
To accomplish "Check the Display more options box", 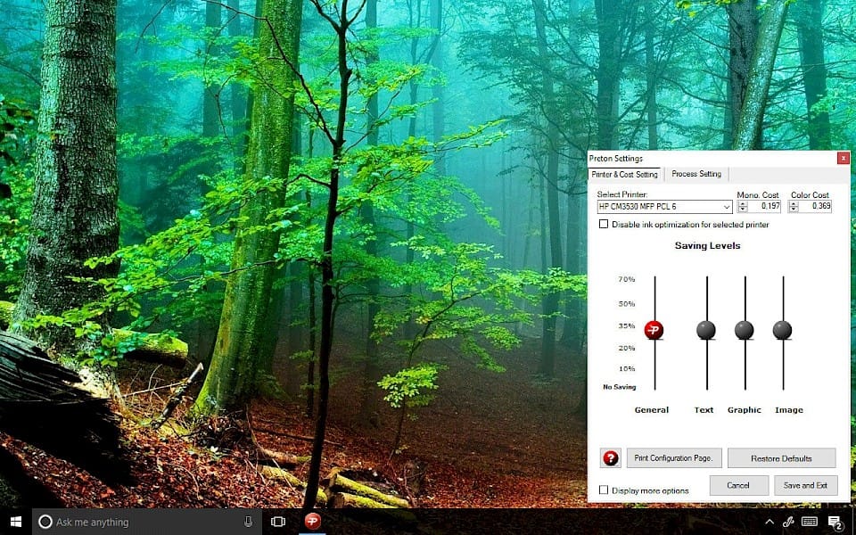I will click(x=604, y=490).
